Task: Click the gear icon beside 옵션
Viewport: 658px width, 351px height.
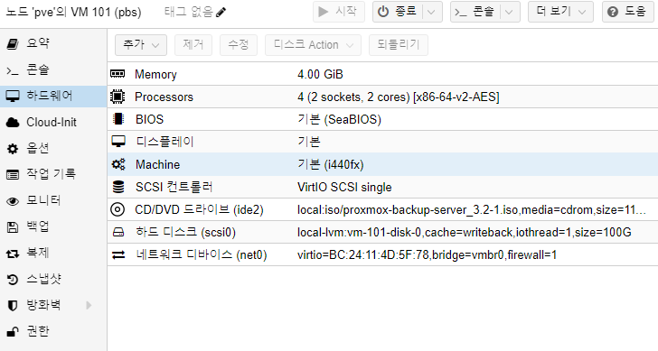Action: [x=13, y=149]
